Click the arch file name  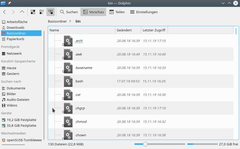click(x=79, y=41)
